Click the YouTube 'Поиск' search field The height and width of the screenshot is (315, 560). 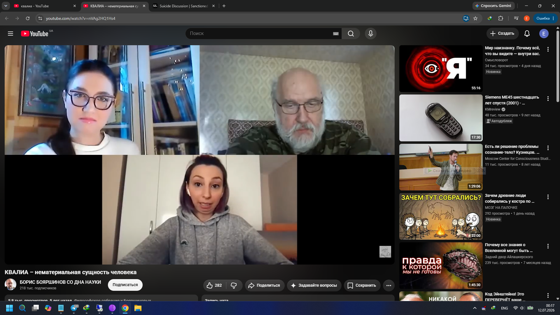pos(260,34)
